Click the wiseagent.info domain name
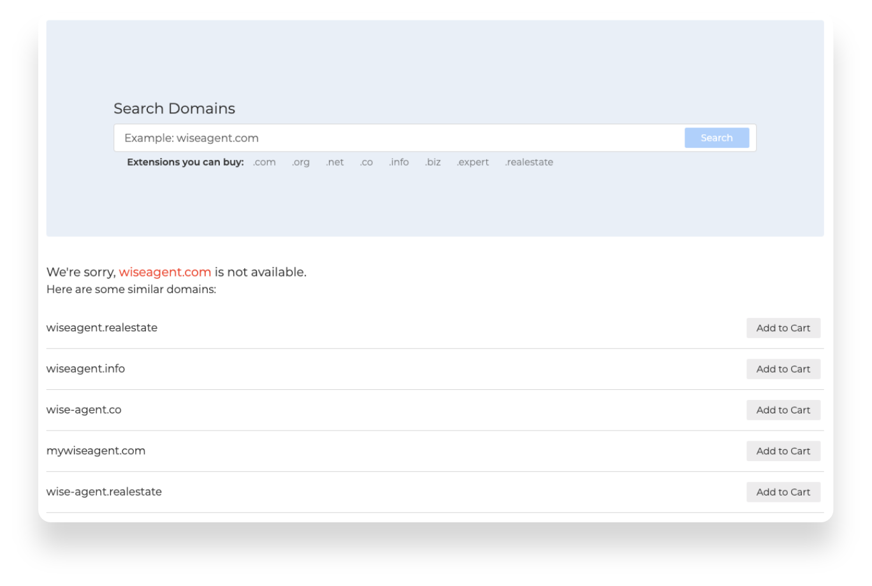Viewport: 872px width, 586px height. [85, 368]
